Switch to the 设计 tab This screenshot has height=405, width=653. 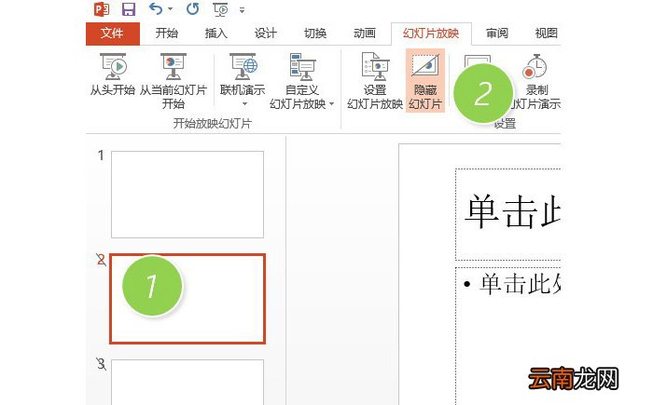tap(266, 34)
